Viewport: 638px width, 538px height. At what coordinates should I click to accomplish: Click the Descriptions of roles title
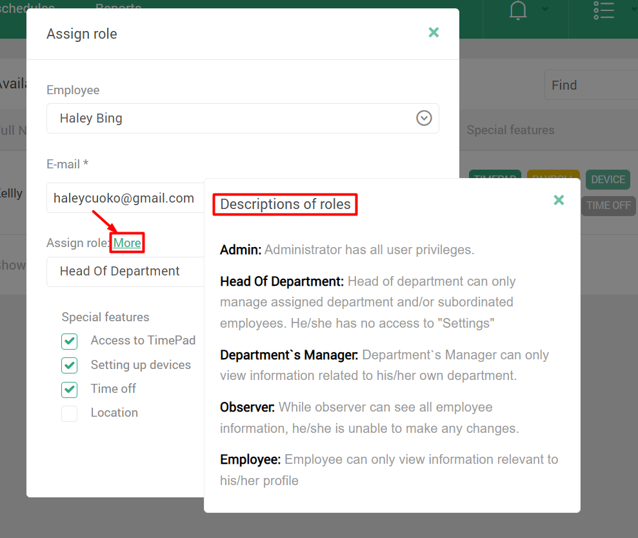(285, 204)
